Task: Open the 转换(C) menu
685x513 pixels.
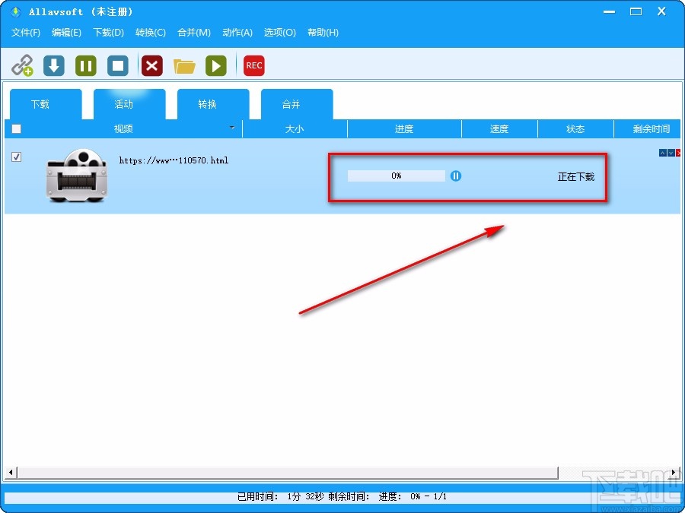Action: [x=150, y=32]
